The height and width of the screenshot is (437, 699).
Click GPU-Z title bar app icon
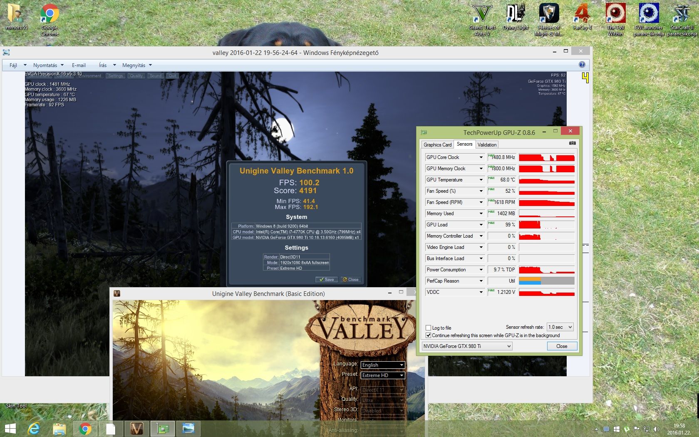coord(424,132)
